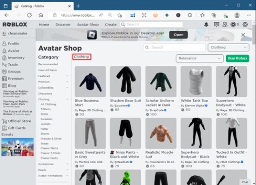
Task: Open the browser downloads icon
Action: tap(225, 15)
